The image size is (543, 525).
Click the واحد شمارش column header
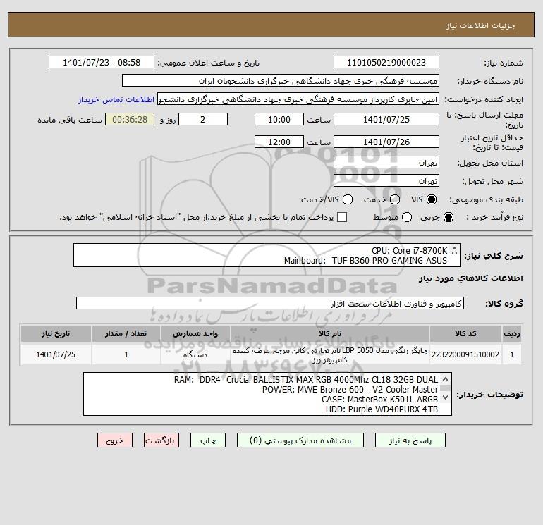click(195, 333)
